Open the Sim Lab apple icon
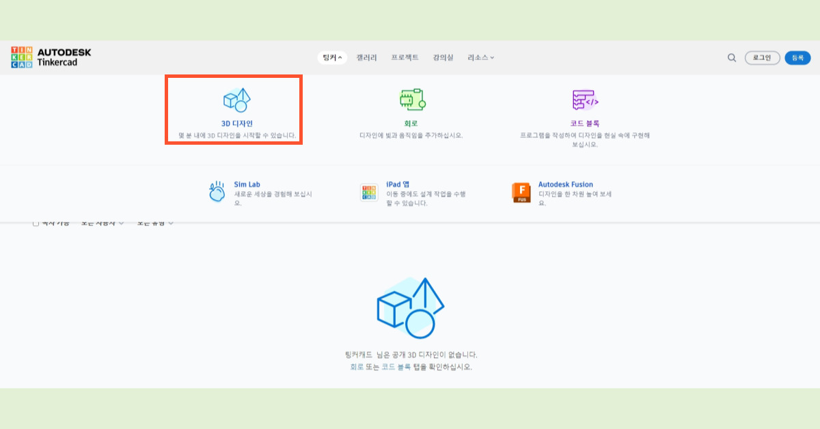Image resolution: width=820 pixels, height=429 pixels. coord(217,191)
